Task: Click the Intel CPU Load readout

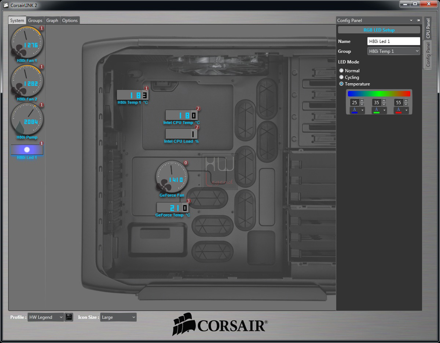Action: [181, 134]
